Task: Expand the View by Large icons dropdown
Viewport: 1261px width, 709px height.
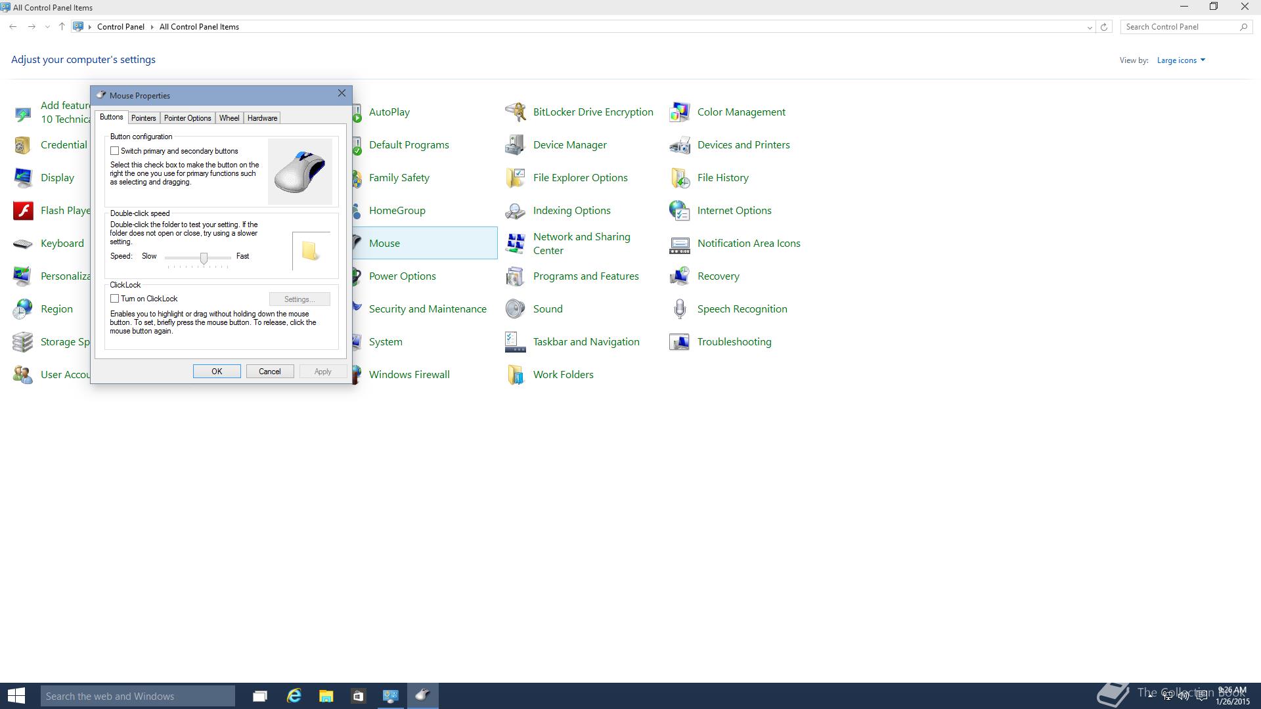Action: [x=1181, y=60]
